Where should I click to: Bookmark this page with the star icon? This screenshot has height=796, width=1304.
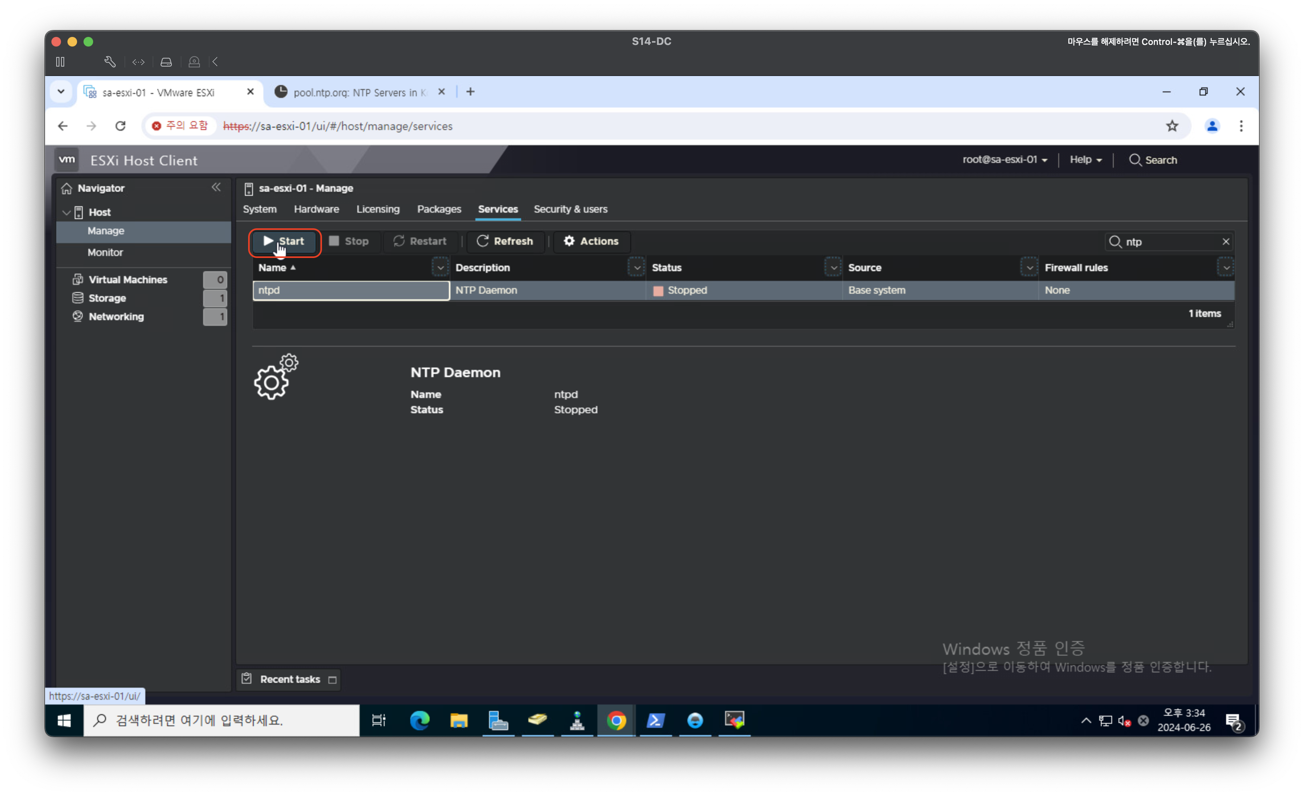pyautogui.click(x=1172, y=126)
